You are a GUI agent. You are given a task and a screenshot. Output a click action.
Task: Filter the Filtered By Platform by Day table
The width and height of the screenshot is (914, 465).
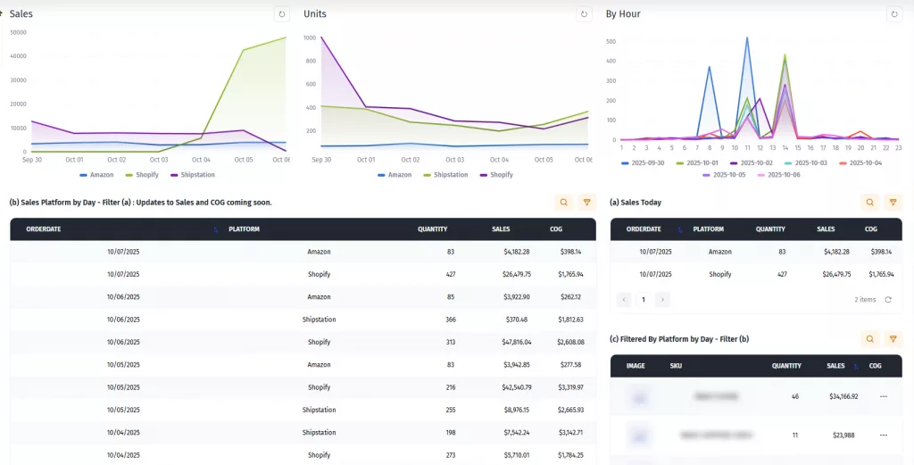(x=892, y=339)
